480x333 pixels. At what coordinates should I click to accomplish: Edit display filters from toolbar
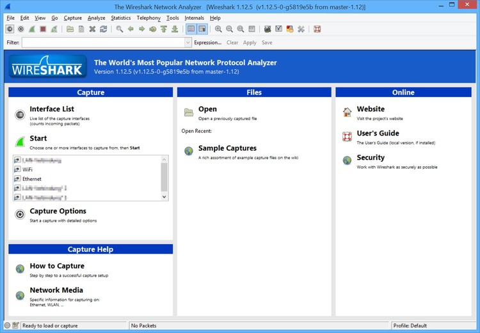click(x=278, y=29)
